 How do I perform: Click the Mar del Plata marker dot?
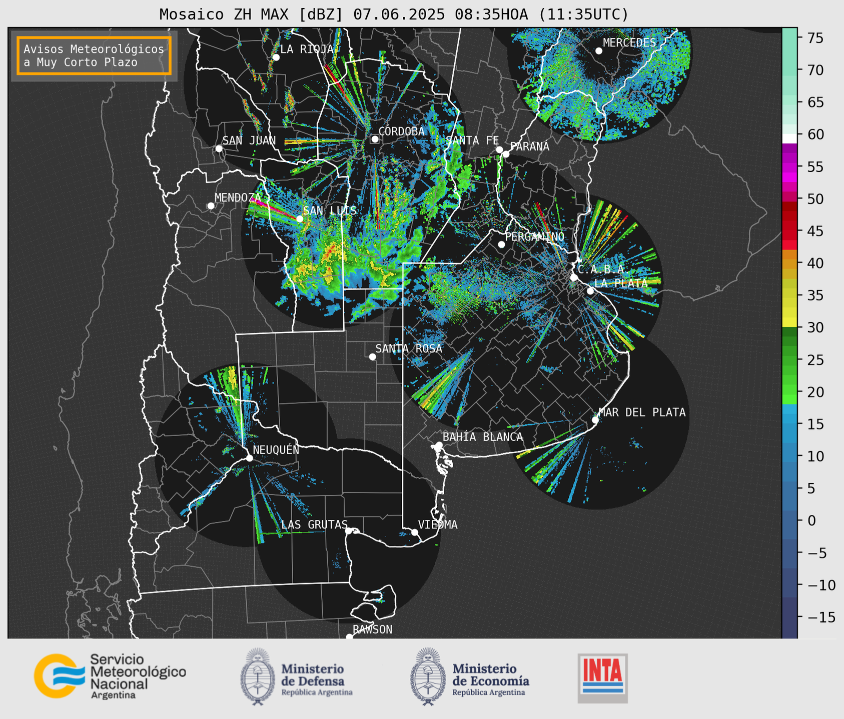(x=595, y=419)
